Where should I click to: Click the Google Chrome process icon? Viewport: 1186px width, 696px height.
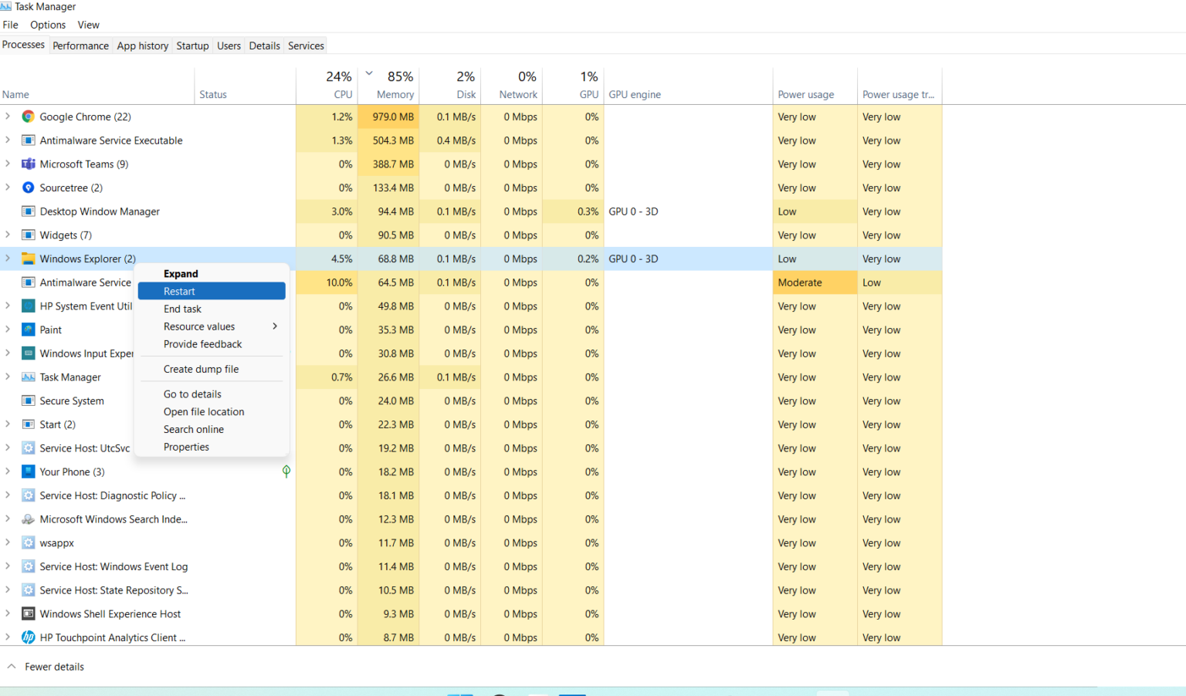point(28,117)
